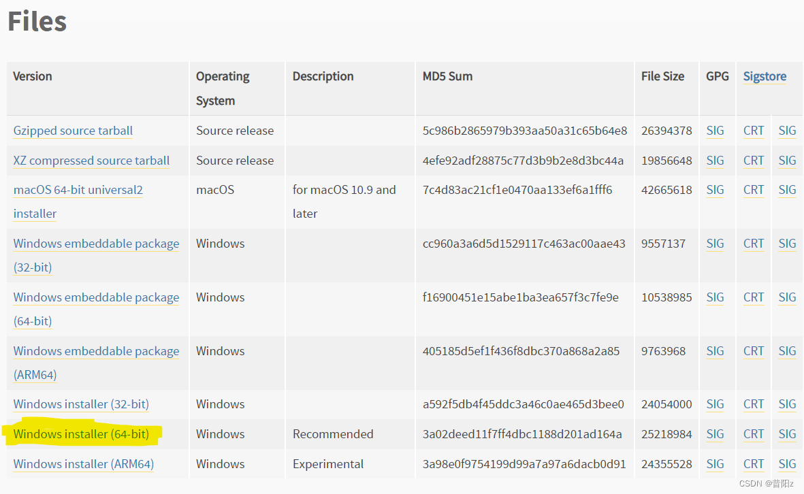Open the CRT link for Gzipped tarball
This screenshot has width=804, height=494.
pyautogui.click(x=753, y=131)
